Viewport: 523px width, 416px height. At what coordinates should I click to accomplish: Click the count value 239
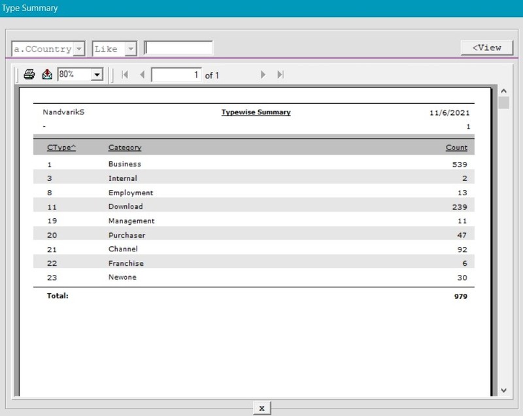click(460, 207)
